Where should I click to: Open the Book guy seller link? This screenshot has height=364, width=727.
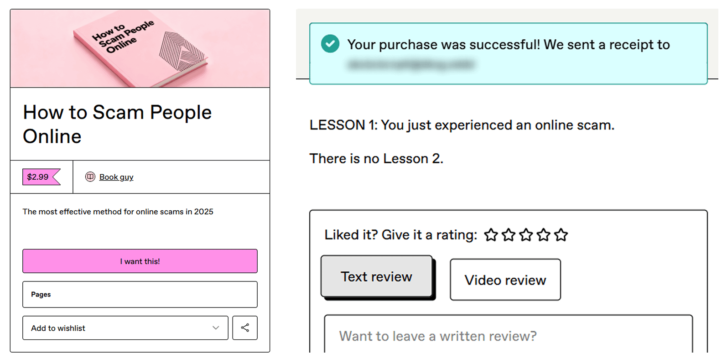point(116,177)
